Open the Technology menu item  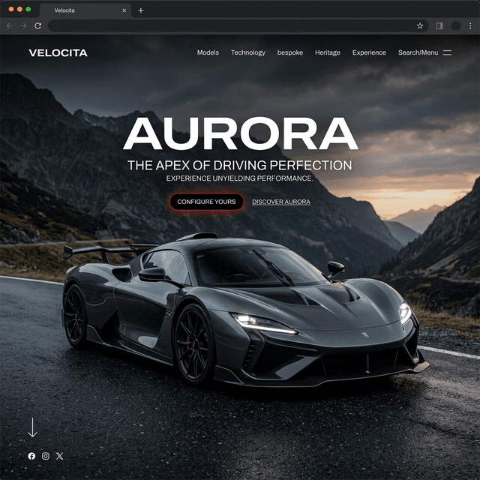248,52
